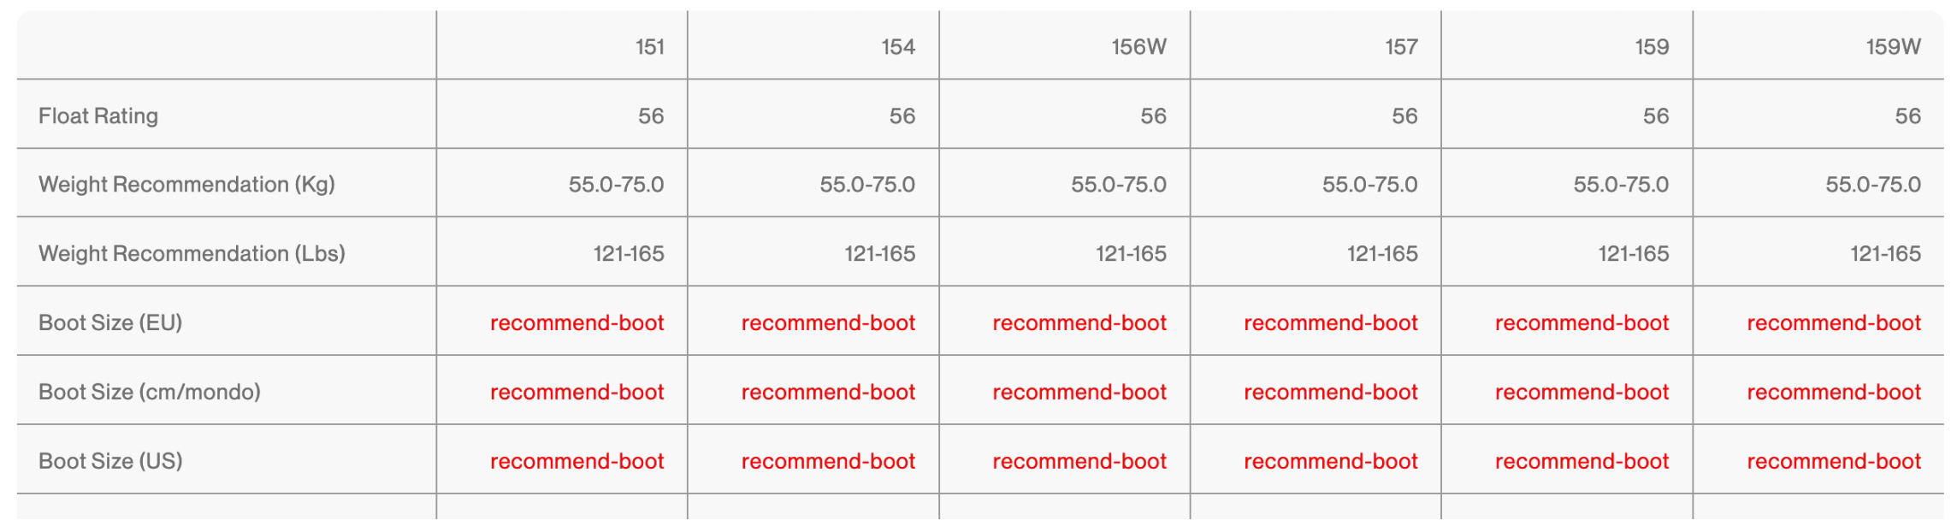
Task: Click the 156W size column header
Action: 1138,47
